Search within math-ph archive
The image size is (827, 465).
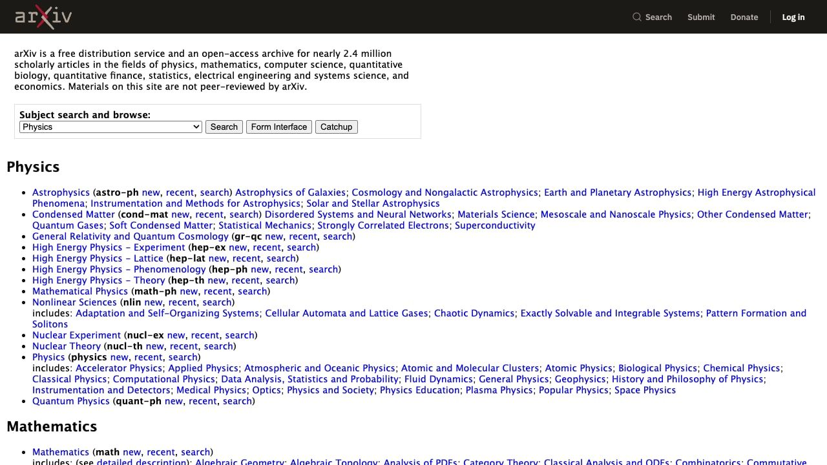click(x=253, y=291)
